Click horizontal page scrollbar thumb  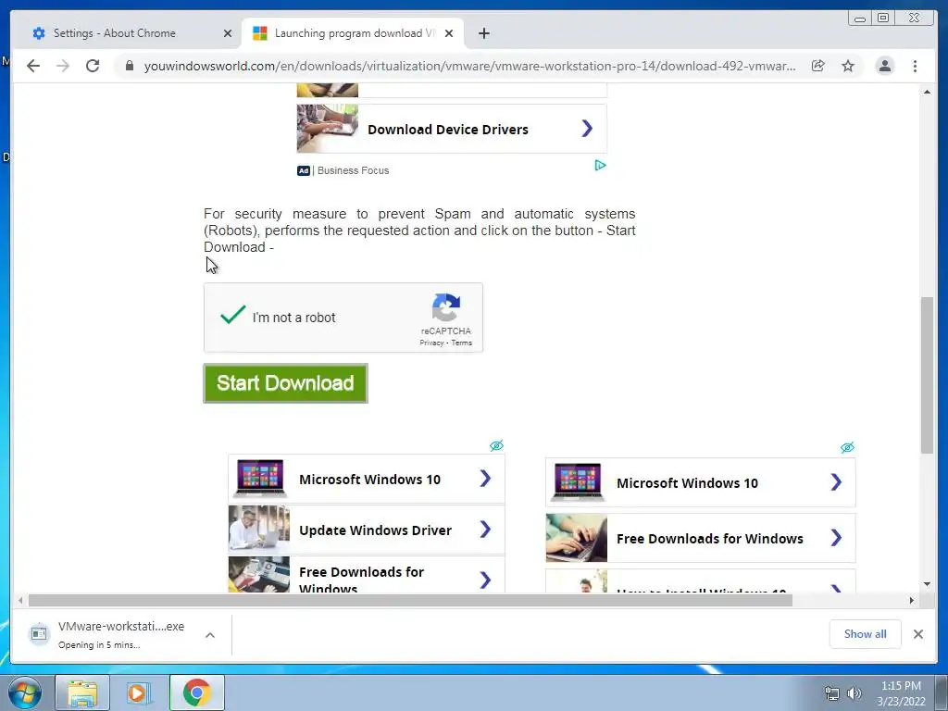410,600
